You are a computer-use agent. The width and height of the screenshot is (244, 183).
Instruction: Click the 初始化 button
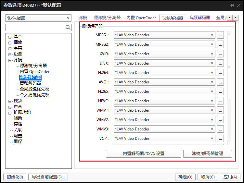click(x=15, y=177)
